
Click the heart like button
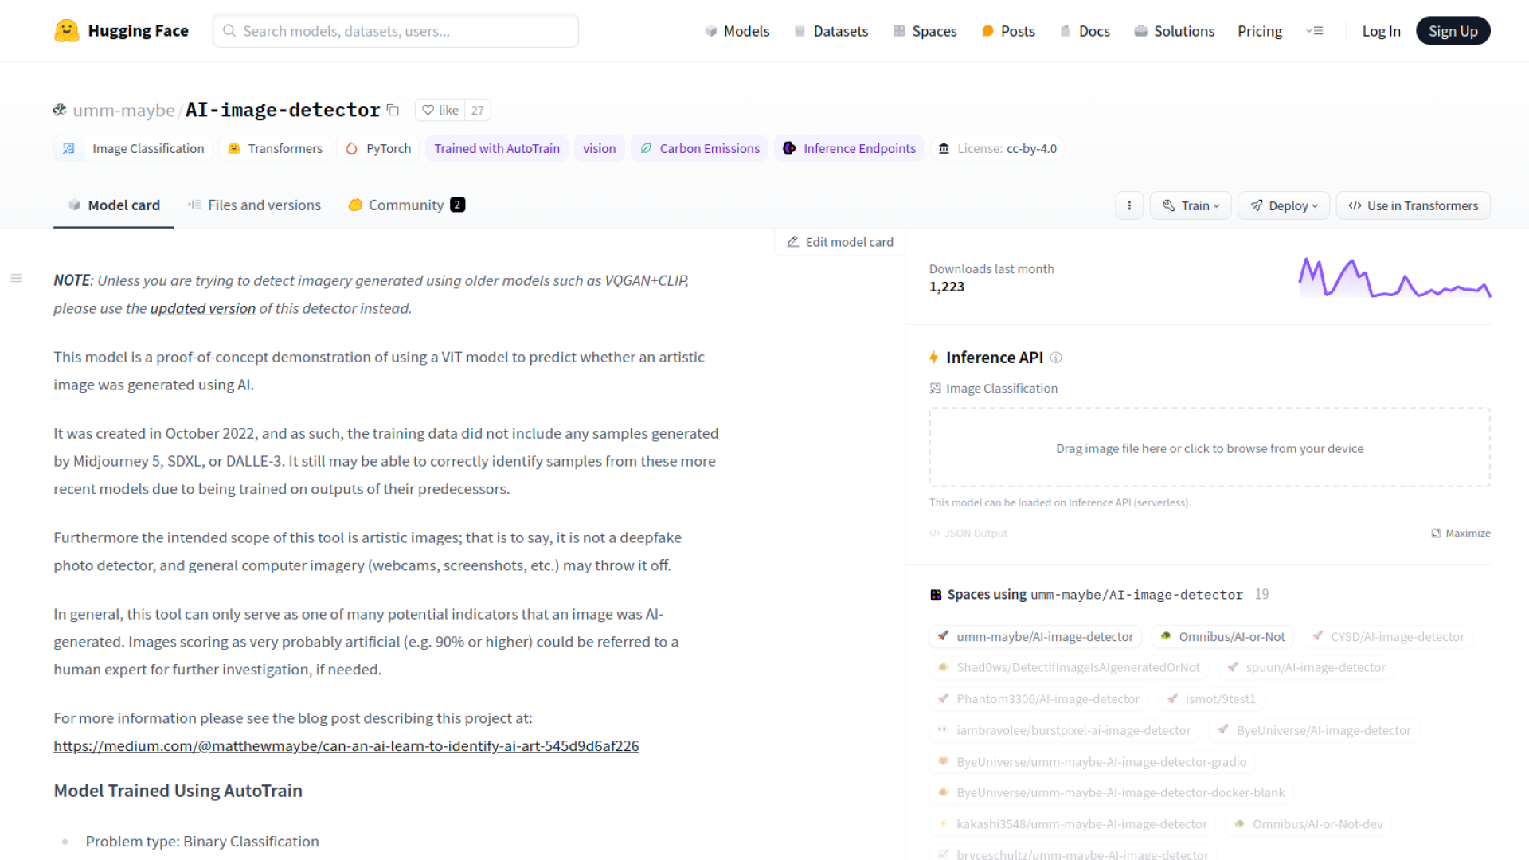point(440,110)
